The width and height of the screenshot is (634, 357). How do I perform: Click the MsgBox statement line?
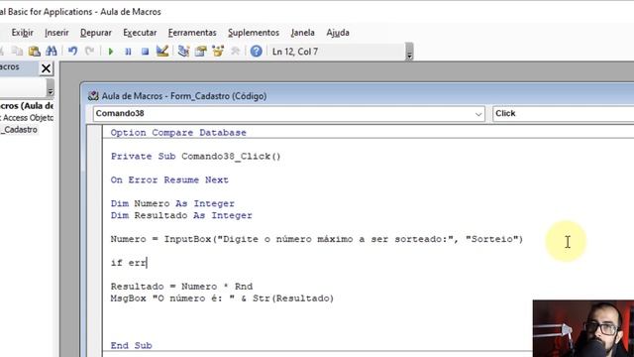[x=222, y=298]
